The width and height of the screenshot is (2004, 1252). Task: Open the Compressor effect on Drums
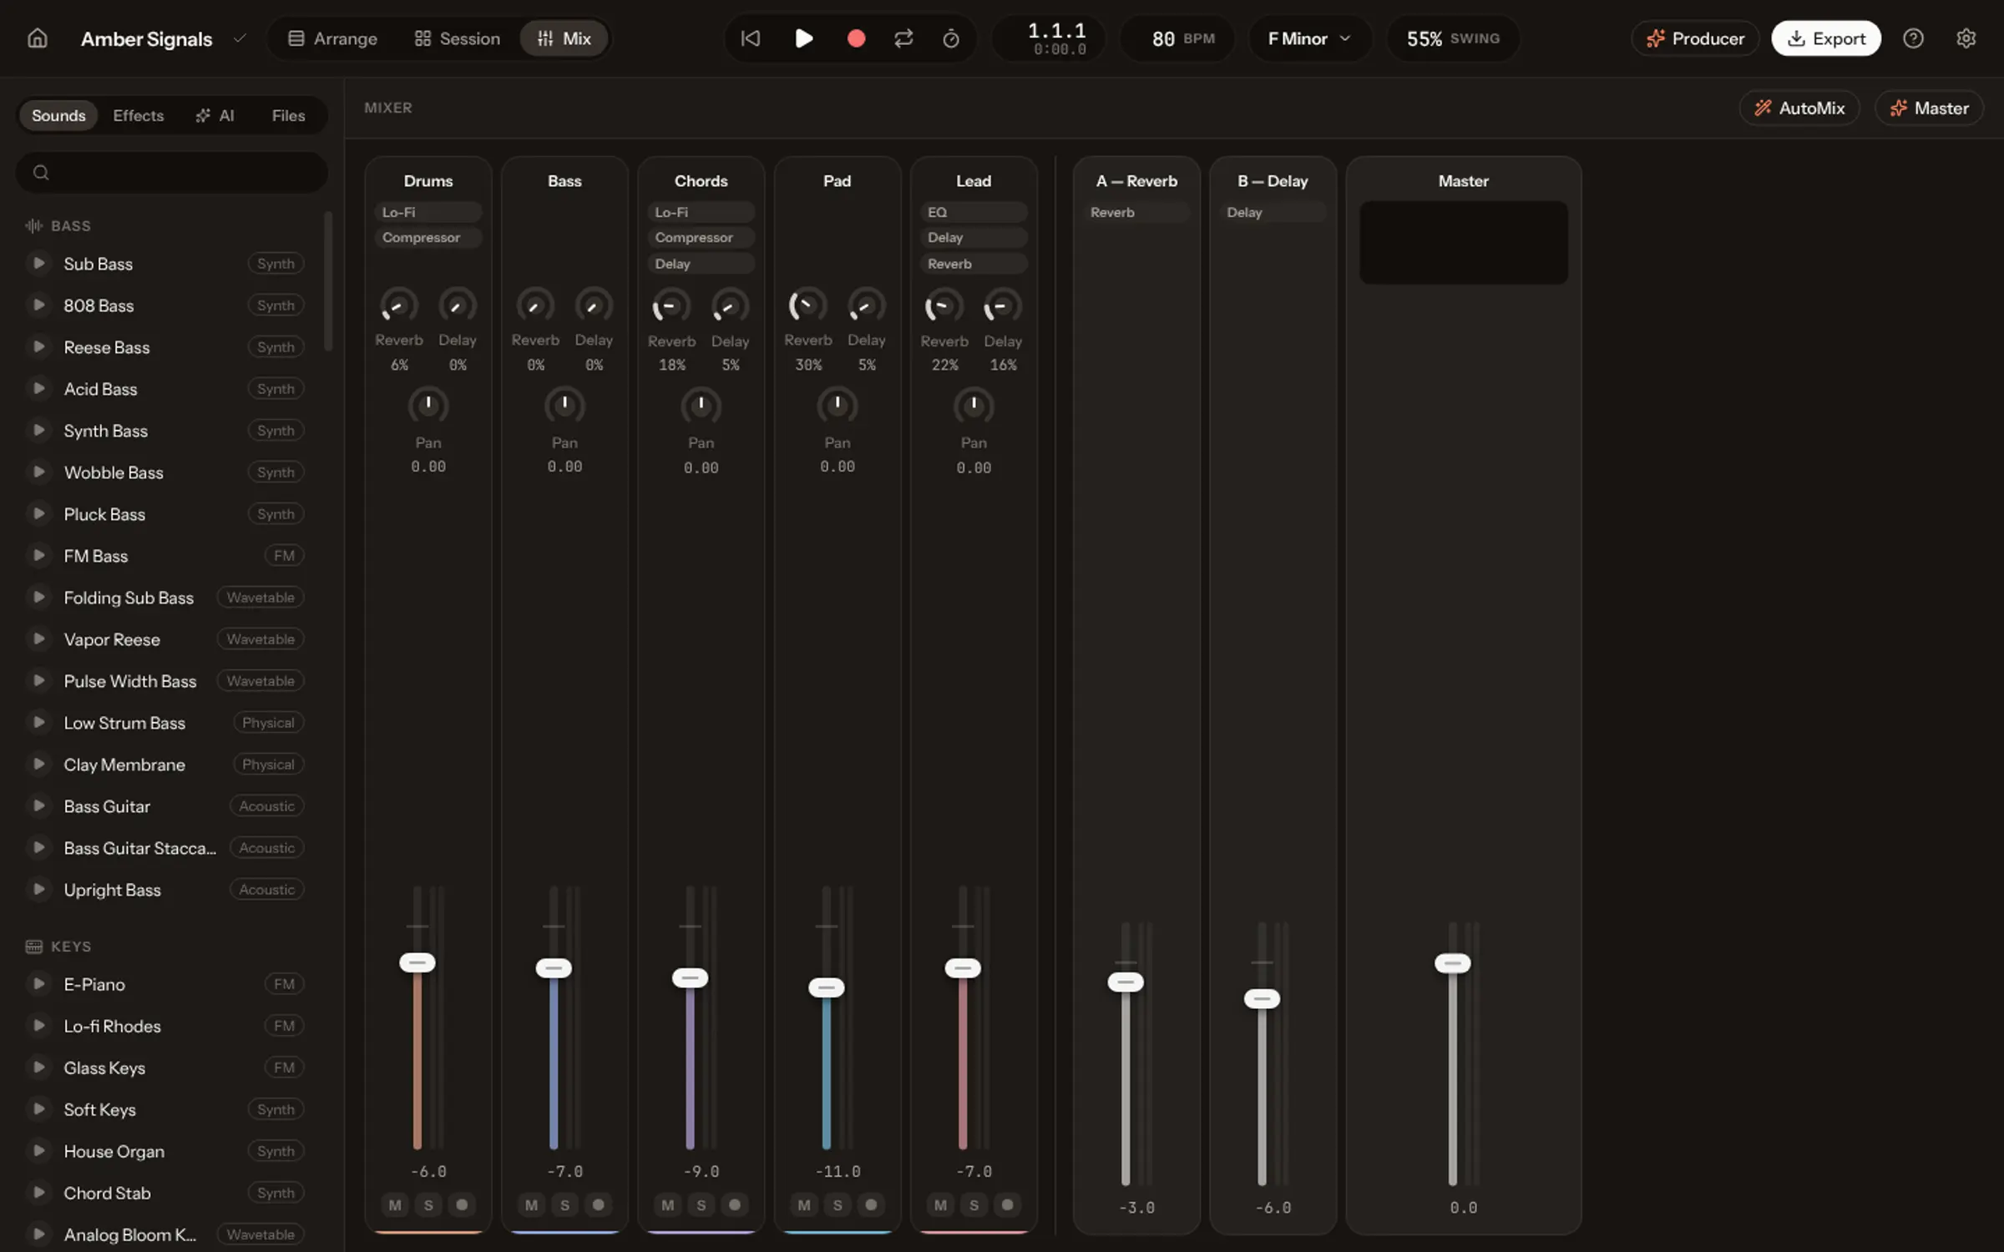(x=428, y=238)
